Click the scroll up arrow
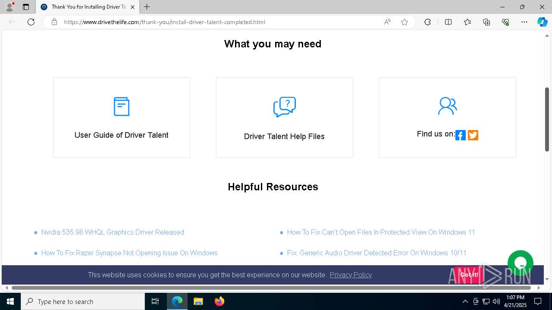Screen dimensions: 552x310 [547, 36]
